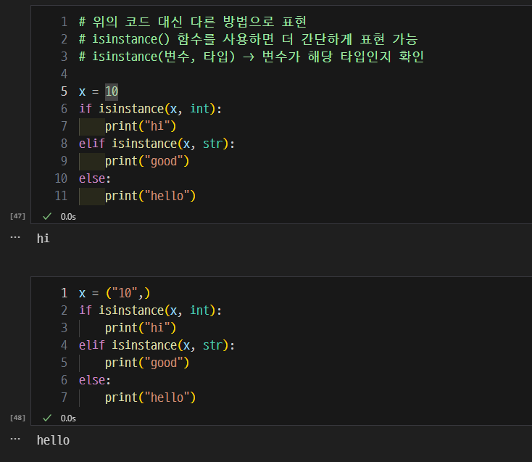The image size is (532, 462).
Task: Click print("hello") on line 11 of first cell
Action: [150, 196]
